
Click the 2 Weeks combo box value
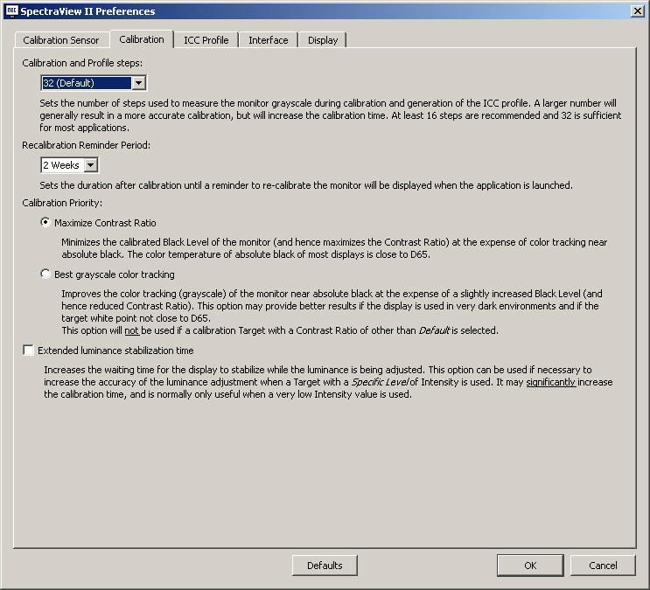(x=62, y=165)
